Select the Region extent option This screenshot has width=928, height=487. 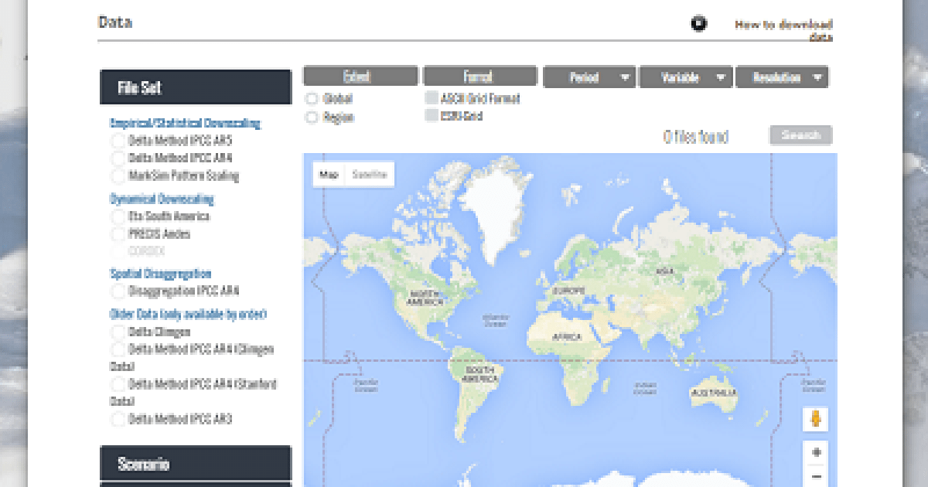tap(312, 117)
